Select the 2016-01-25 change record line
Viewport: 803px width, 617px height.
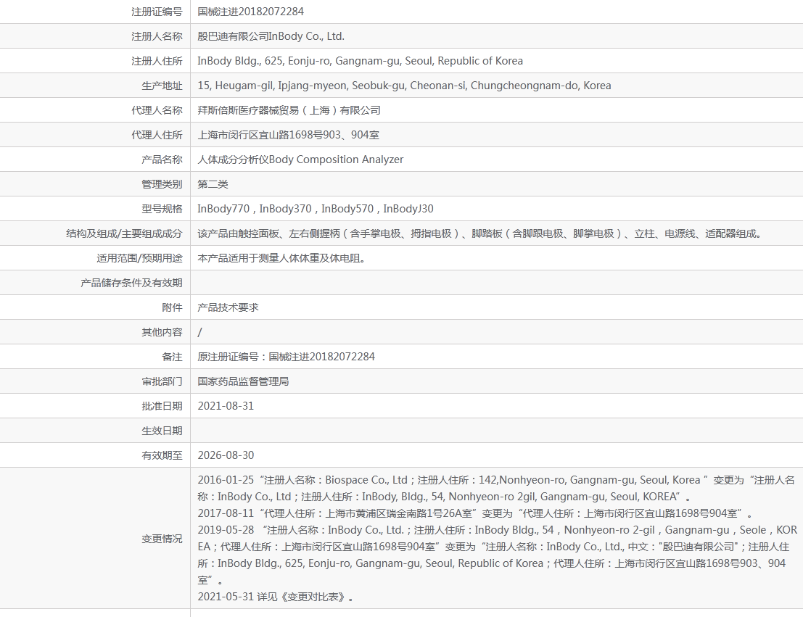click(496, 488)
